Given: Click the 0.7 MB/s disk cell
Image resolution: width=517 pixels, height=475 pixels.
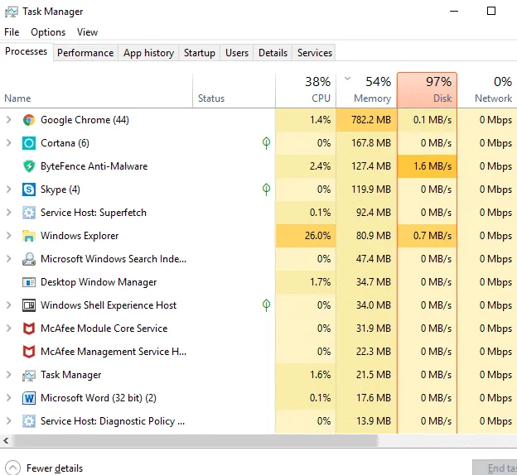Looking at the screenshot, I should 428,236.
